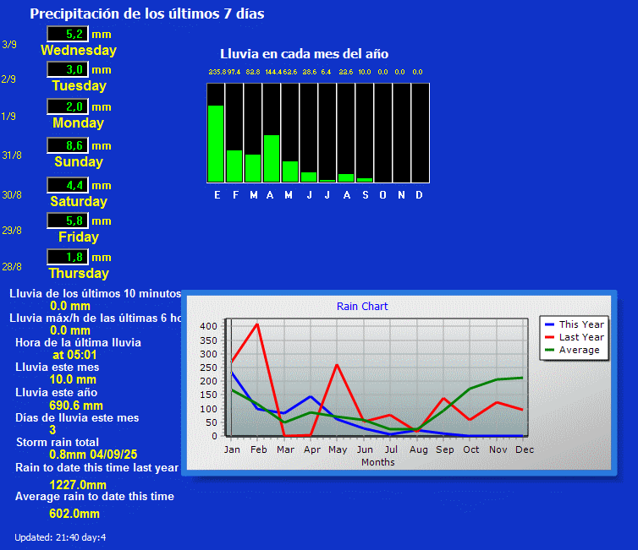Select the 1,8 mm Thursday rainfall value
This screenshot has width=638, height=550.
68,257
